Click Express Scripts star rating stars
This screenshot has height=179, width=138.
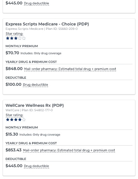tap(16, 38)
